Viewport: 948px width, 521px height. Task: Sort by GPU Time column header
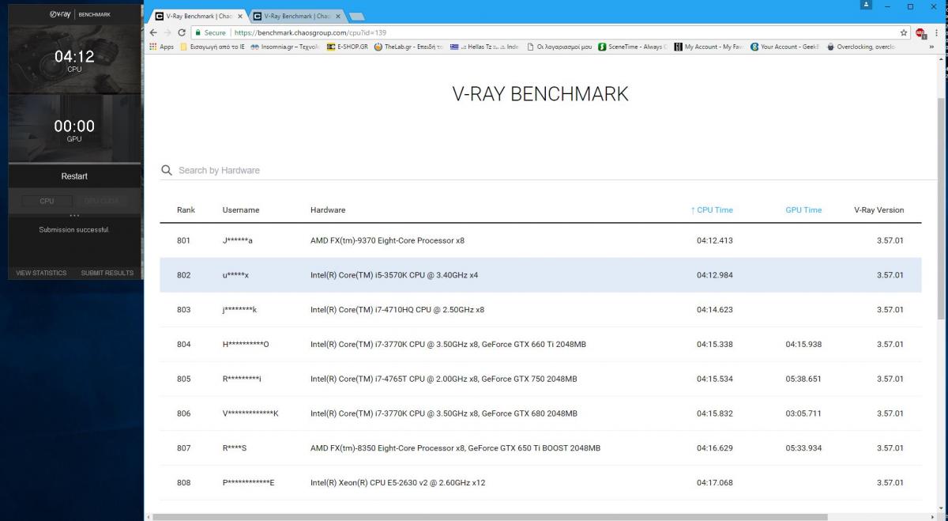coord(803,210)
